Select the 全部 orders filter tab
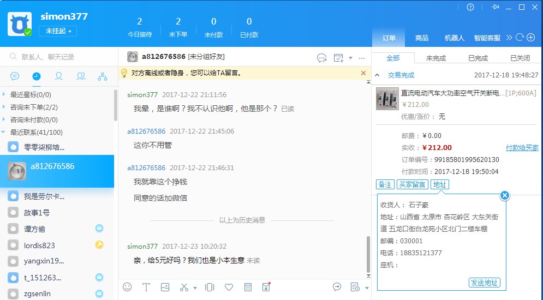The height and width of the screenshot is (300, 543). (x=393, y=58)
